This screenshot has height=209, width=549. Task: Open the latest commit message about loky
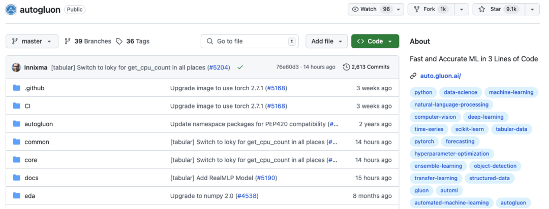(x=128, y=67)
